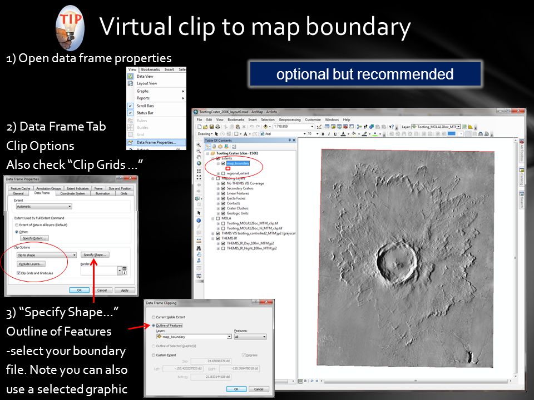
Task: Click OK in Data Frame Clipping dialog
Action: pos(236,389)
